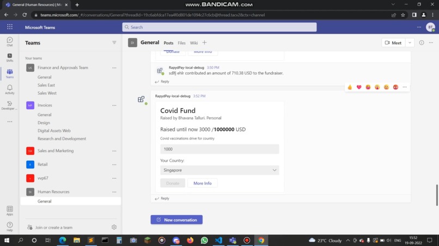Open the BT profile avatar
The width and height of the screenshot is (439, 246).
tap(430, 27)
